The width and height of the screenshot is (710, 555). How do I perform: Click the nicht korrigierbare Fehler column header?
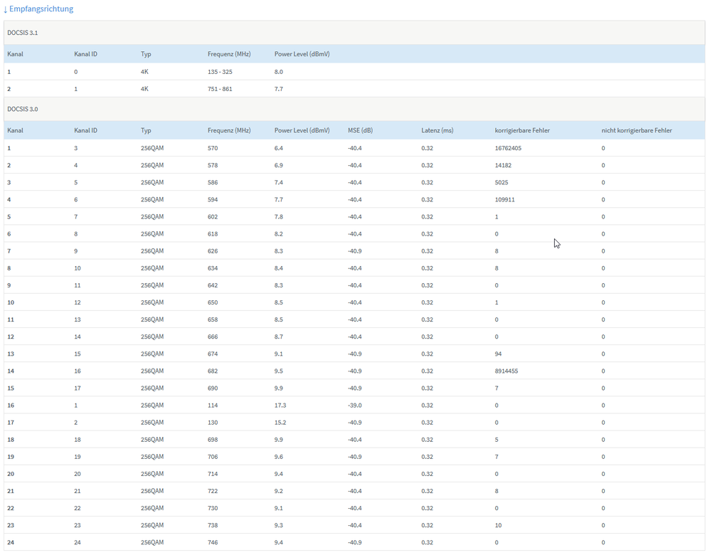(636, 130)
